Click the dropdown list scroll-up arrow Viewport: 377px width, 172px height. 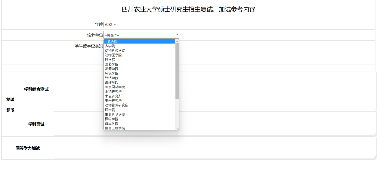pyautogui.click(x=177, y=41)
